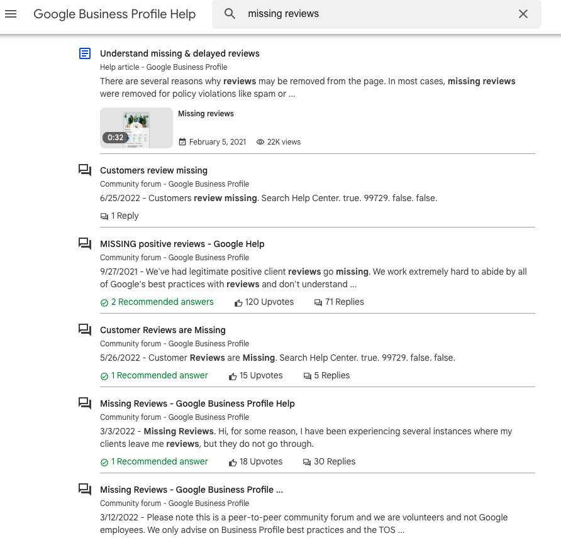Click the snippet dated 9/27/2021

[x=313, y=278]
